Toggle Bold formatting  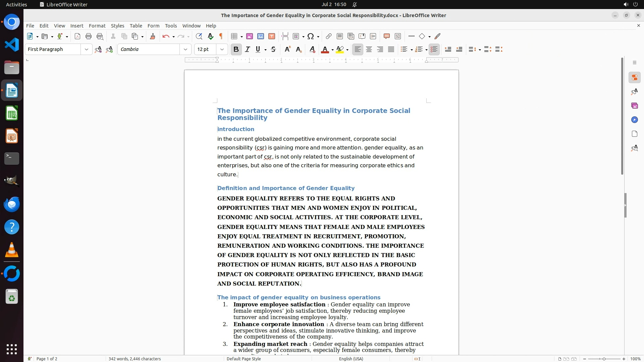[236, 49]
